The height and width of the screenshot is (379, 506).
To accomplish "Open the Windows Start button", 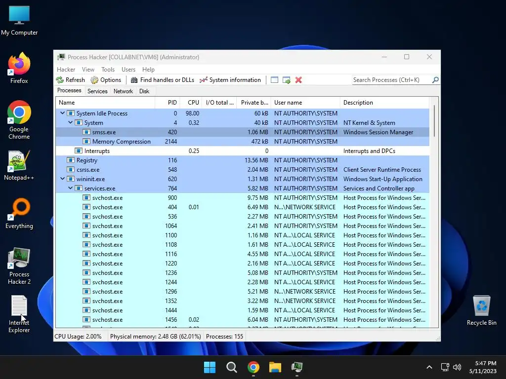I will [210, 367].
